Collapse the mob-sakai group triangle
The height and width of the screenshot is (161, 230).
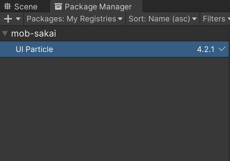point(5,34)
